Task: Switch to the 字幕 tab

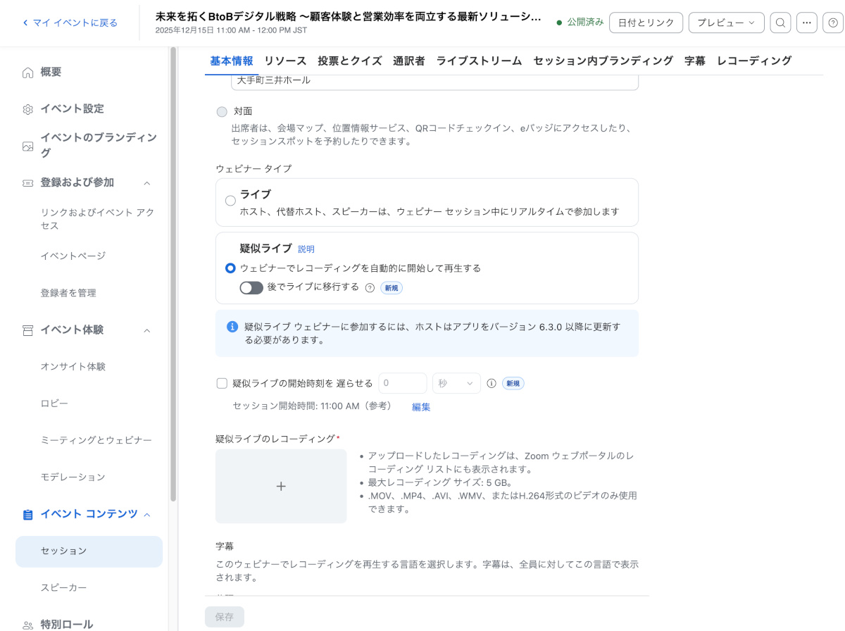Action: 695,61
